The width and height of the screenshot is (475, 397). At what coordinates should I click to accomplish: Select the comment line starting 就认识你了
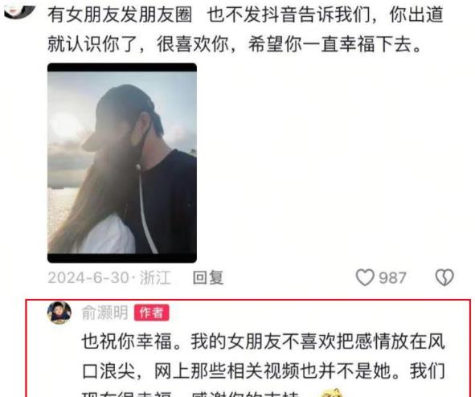click(234, 44)
